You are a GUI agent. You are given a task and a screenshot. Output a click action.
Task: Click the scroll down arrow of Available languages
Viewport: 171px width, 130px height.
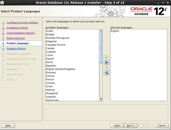(x=101, y=99)
